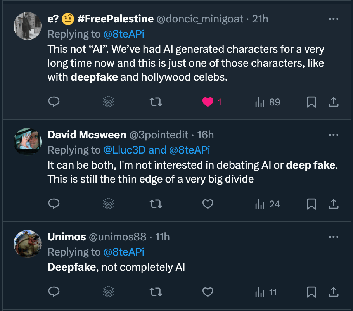This screenshot has height=311, width=353.
Task: Reply to doncic_minigoat's tweet
Action: pyautogui.click(x=54, y=102)
